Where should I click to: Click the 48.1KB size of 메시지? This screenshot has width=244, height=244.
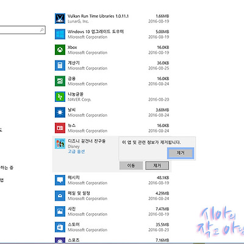163,178
